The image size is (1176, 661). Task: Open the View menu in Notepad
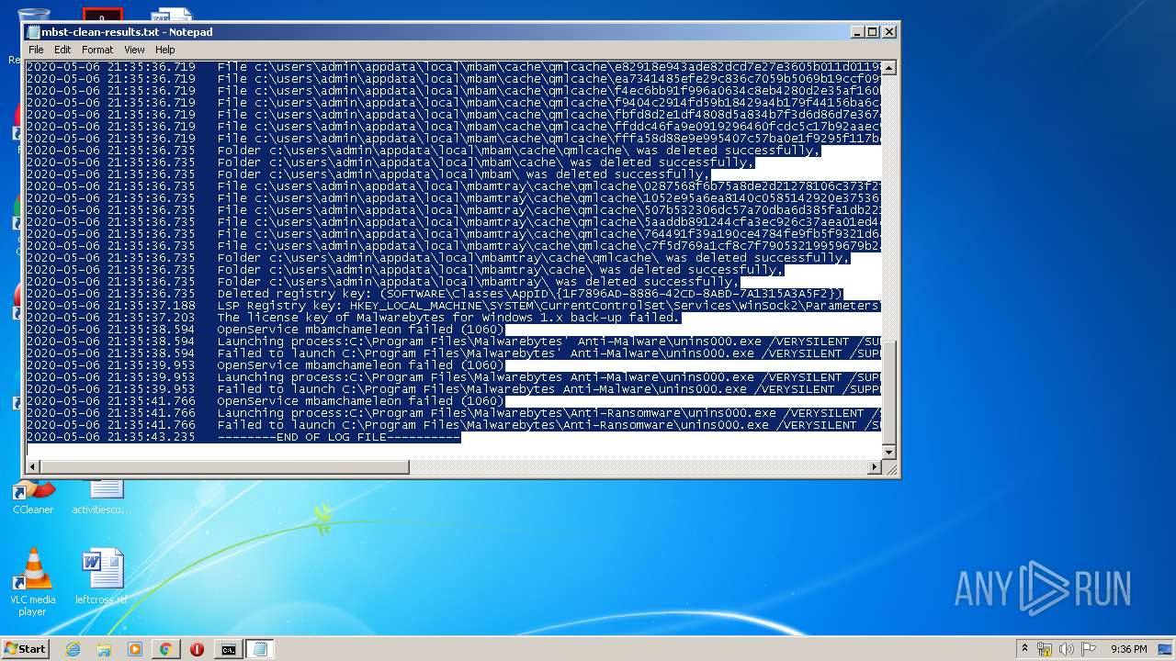tap(134, 50)
